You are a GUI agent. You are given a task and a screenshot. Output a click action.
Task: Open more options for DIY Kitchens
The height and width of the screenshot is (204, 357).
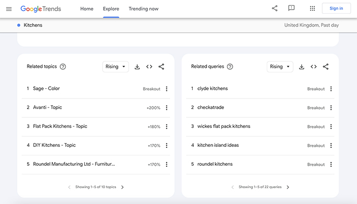167,145
